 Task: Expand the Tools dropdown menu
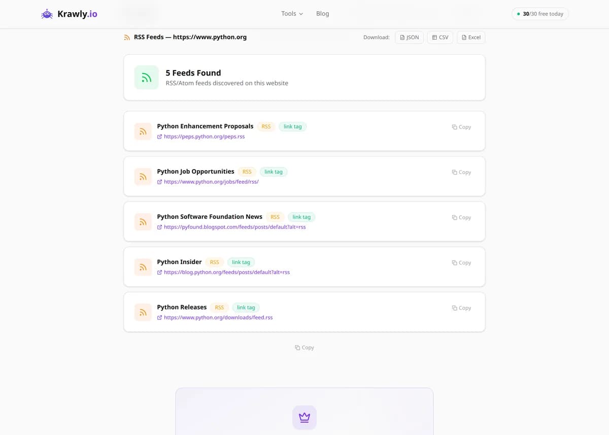click(x=292, y=14)
